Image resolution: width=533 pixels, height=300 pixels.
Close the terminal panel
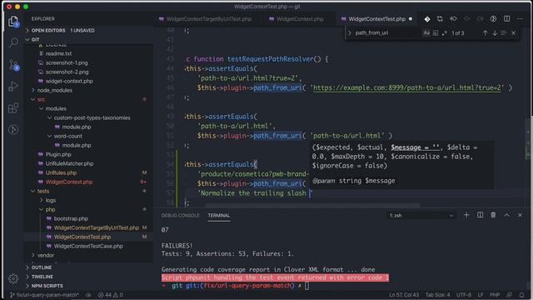pos(520,215)
